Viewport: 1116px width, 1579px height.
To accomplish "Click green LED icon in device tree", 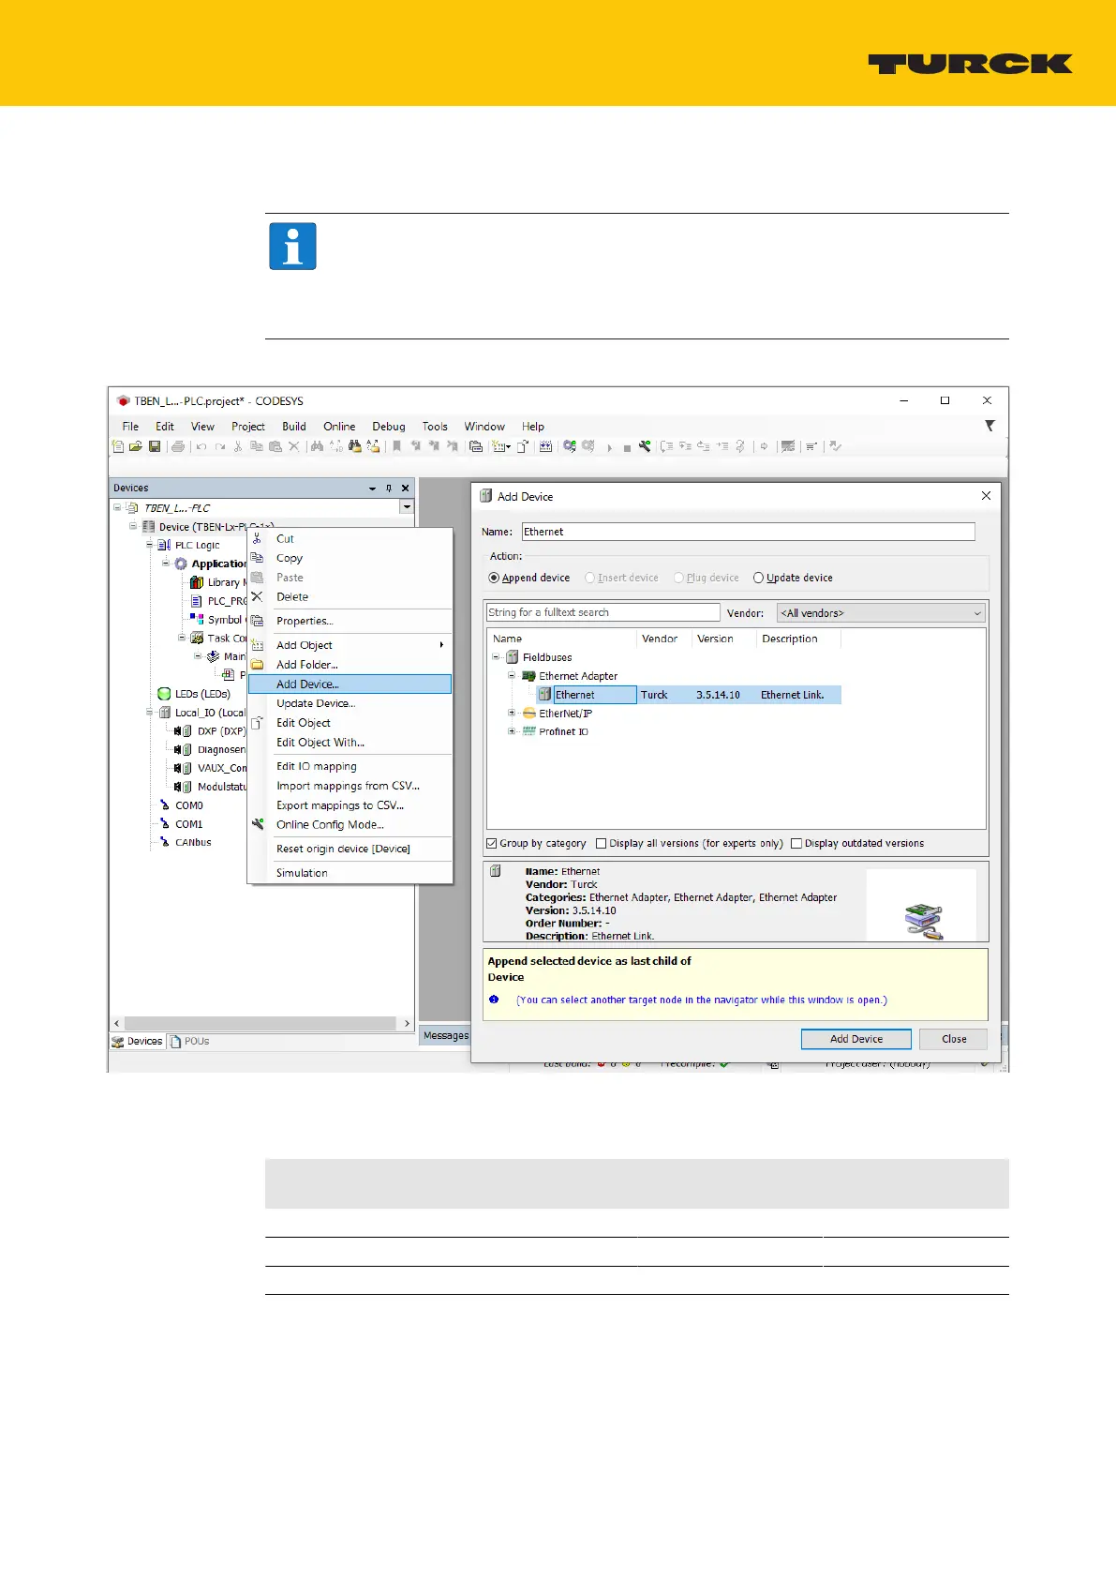I will [164, 694].
